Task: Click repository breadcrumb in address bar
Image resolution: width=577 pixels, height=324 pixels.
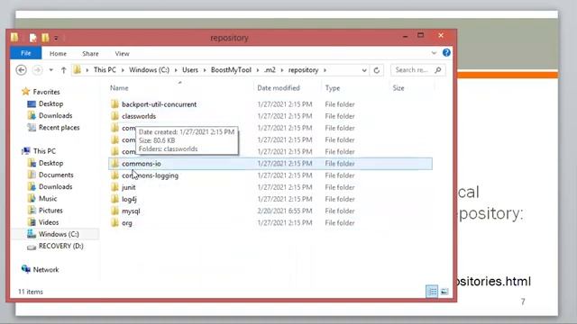Action: [x=303, y=70]
